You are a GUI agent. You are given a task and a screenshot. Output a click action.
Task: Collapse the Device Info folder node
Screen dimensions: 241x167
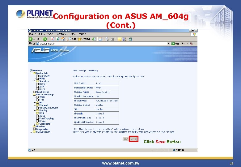coord(31,74)
